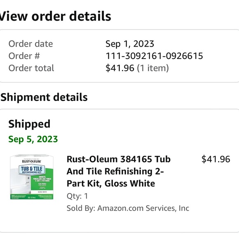Click the Rust-Oleum logo on product image
The width and height of the screenshot is (239, 239).
tap(32, 161)
